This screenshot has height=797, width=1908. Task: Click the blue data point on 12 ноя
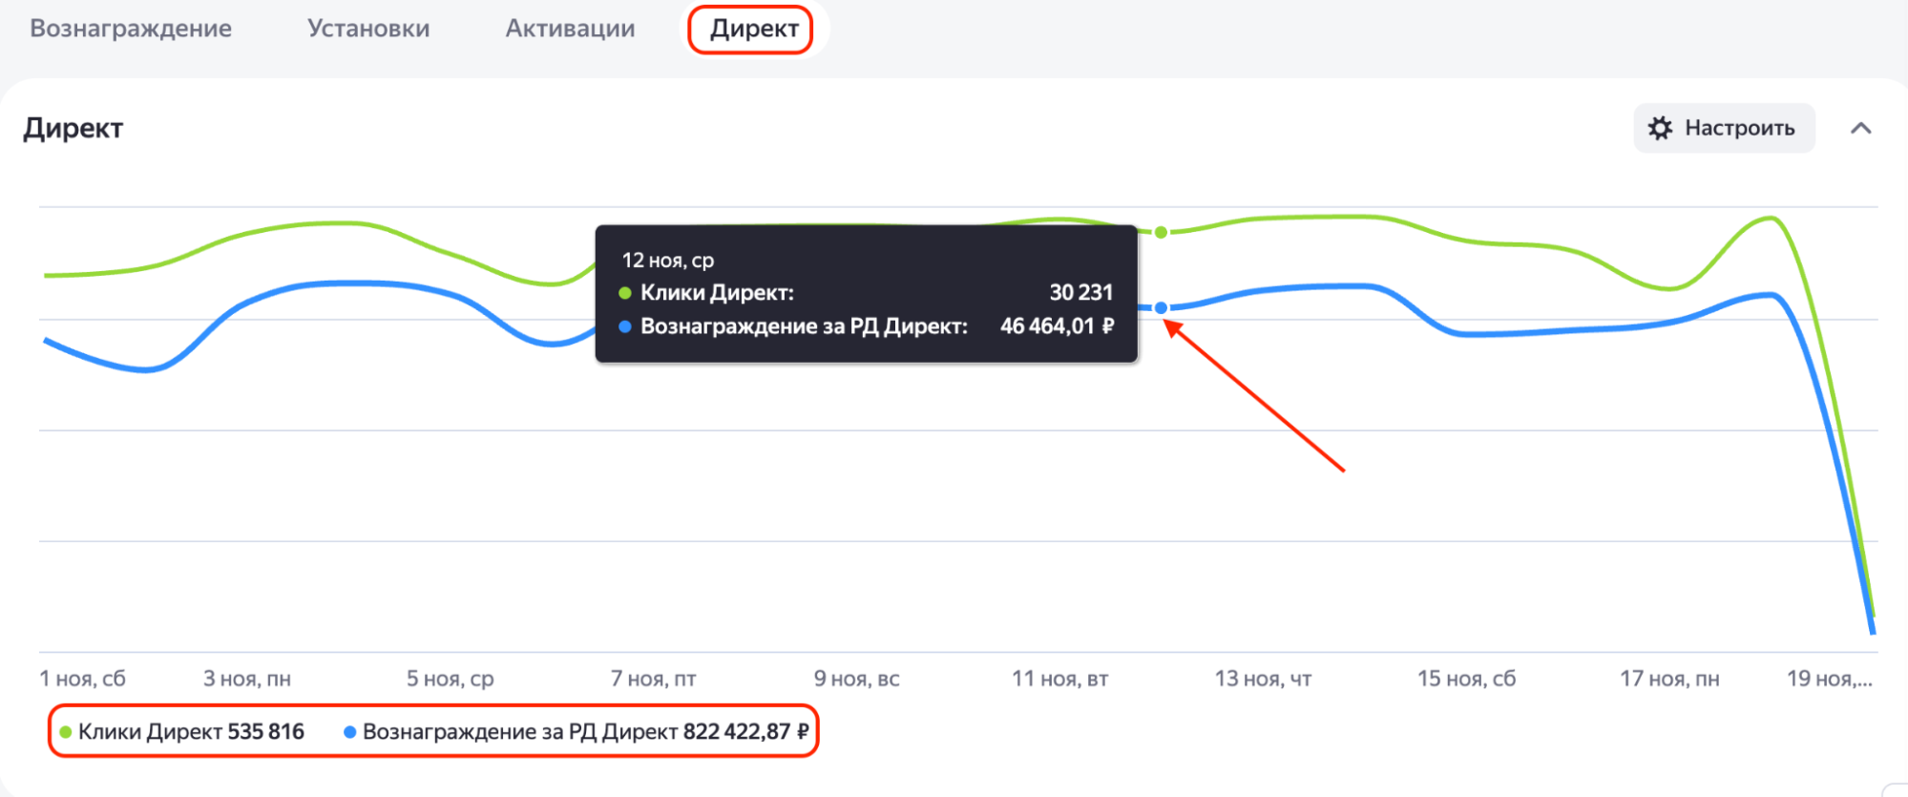pyautogui.click(x=1161, y=307)
